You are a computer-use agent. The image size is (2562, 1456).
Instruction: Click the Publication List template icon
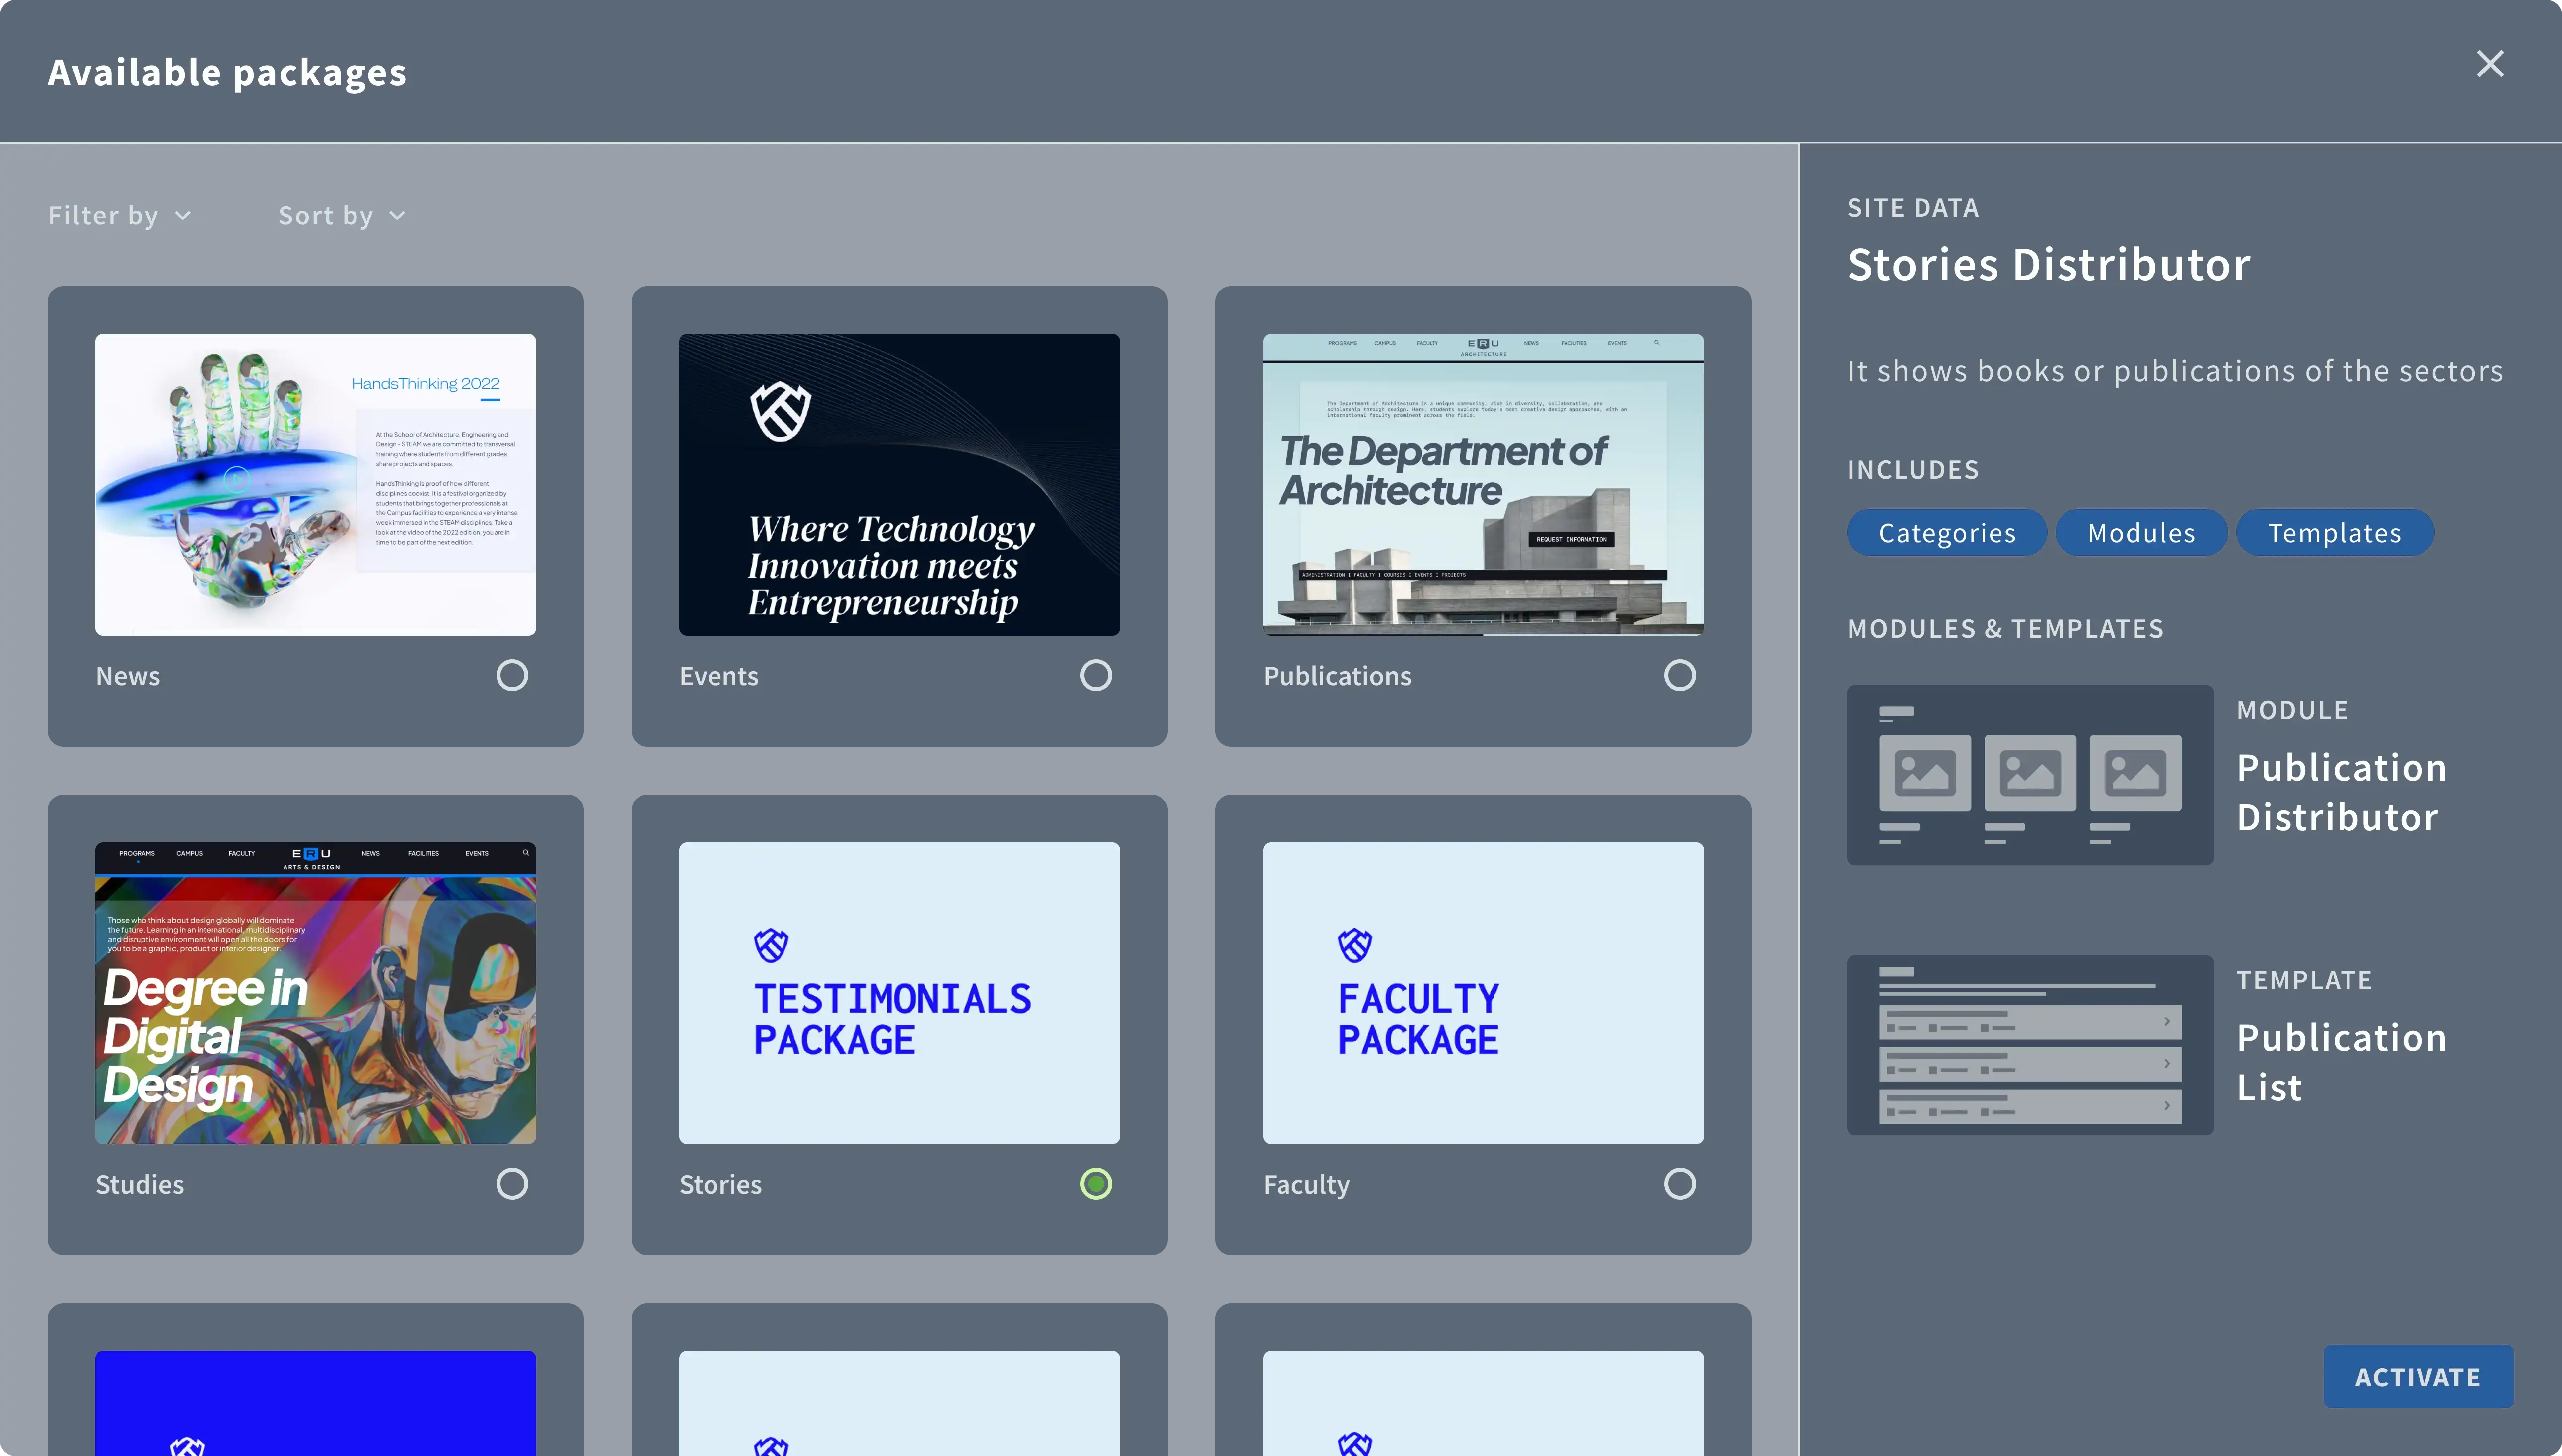(x=2029, y=1044)
